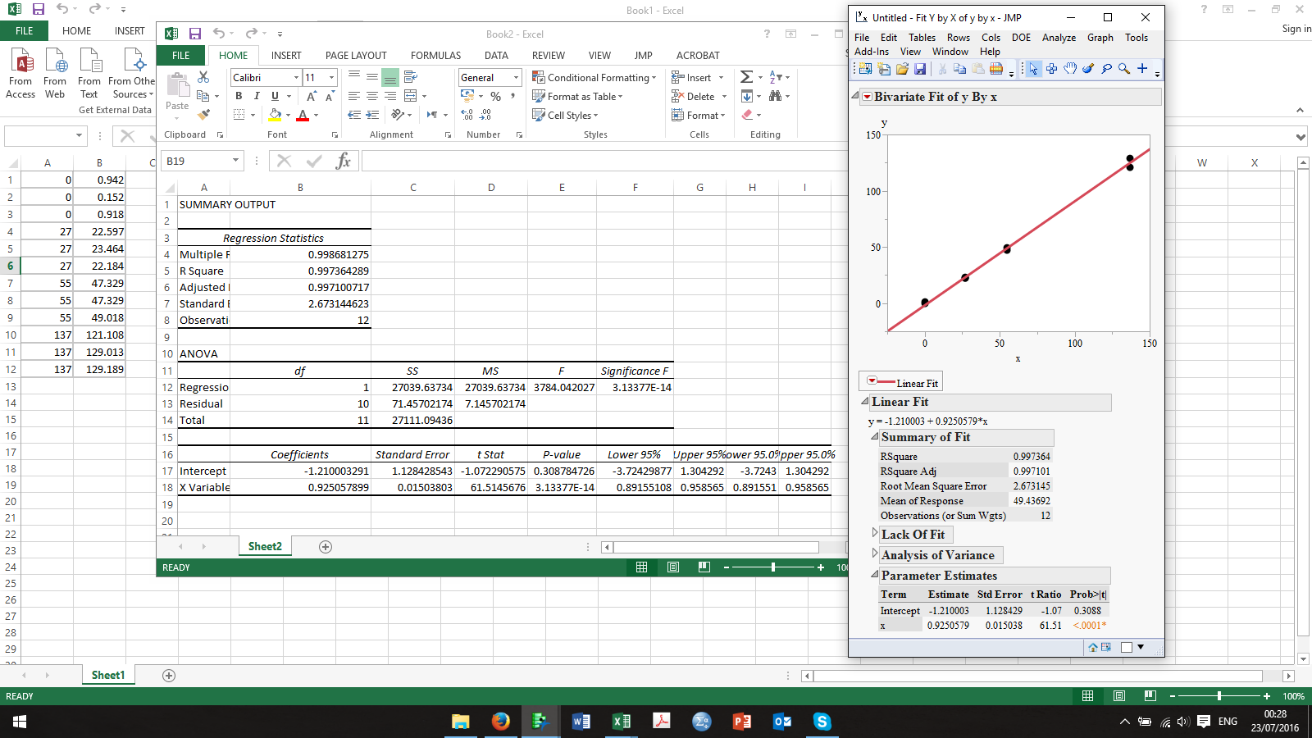Pick the JMP brush tool
Image resolution: width=1312 pixels, height=738 pixels.
(1087, 69)
